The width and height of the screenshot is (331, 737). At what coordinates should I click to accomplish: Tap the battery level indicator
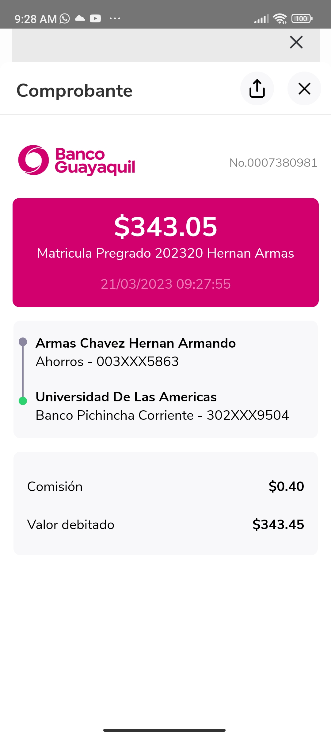[302, 19]
